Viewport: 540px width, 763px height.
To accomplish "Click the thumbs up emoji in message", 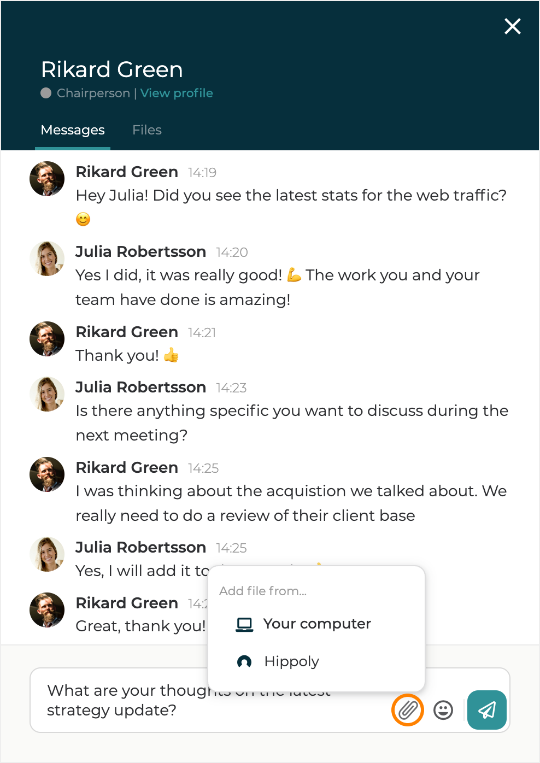I will click(x=171, y=356).
